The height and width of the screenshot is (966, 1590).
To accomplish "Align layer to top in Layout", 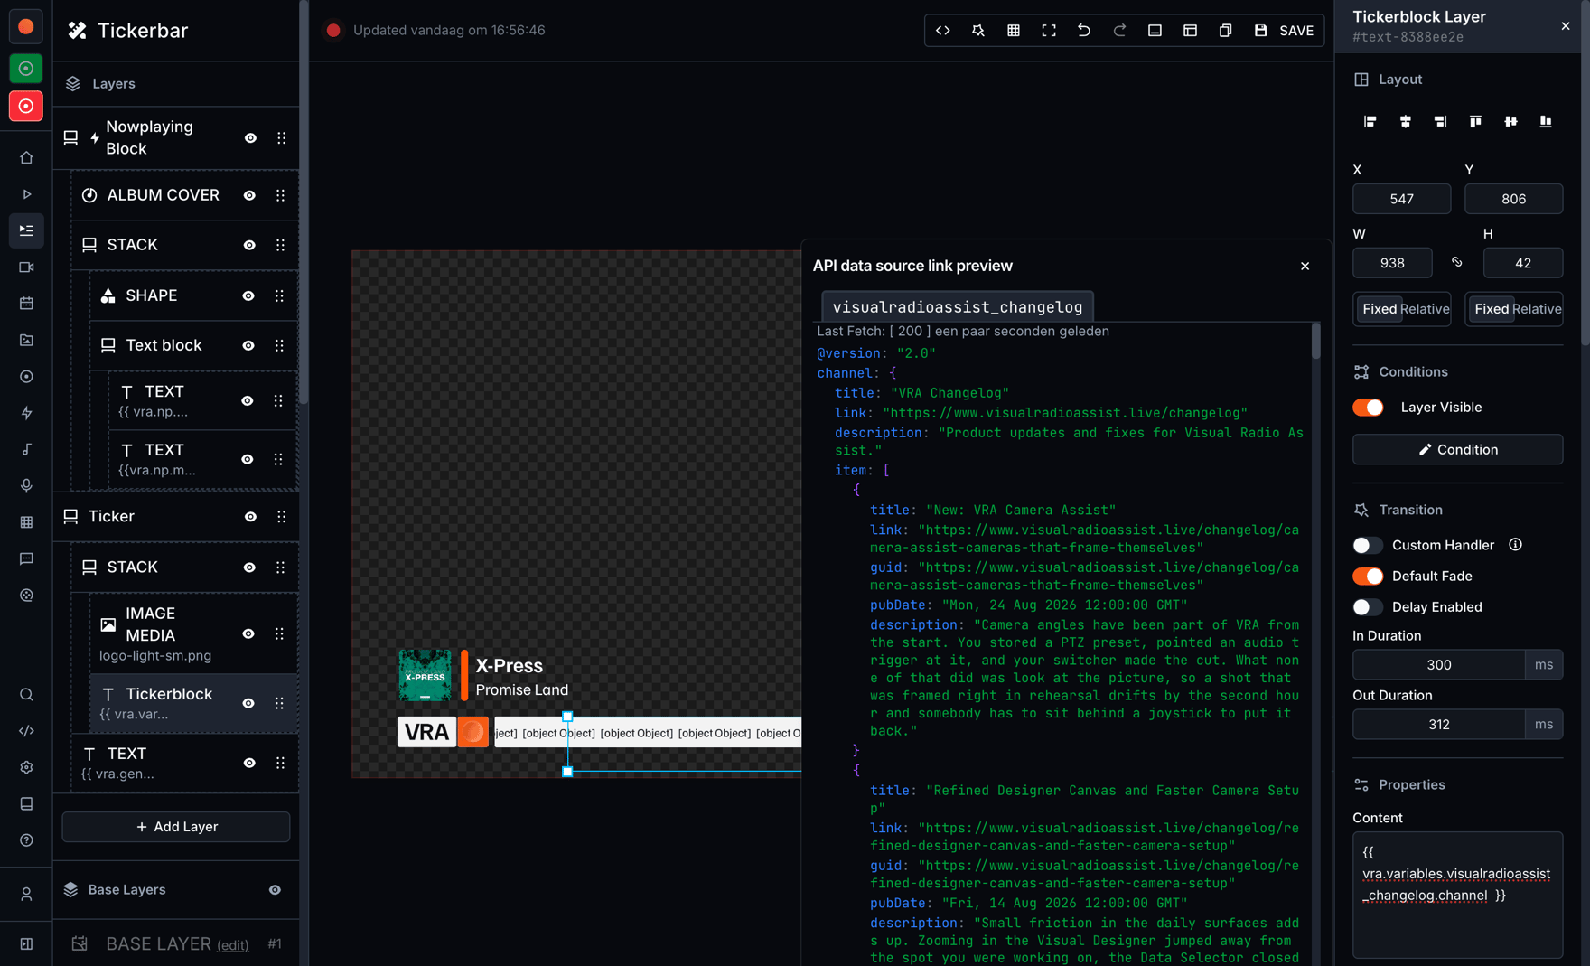I will [x=1475, y=122].
